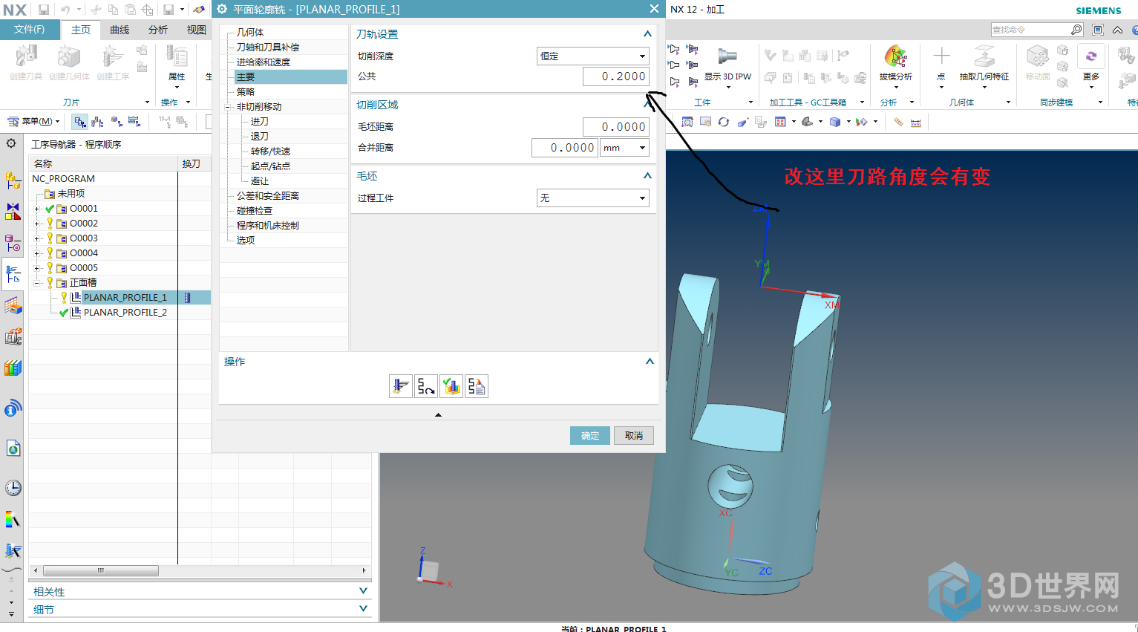Click the 确定 button
The height and width of the screenshot is (632, 1138).
pos(590,435)
